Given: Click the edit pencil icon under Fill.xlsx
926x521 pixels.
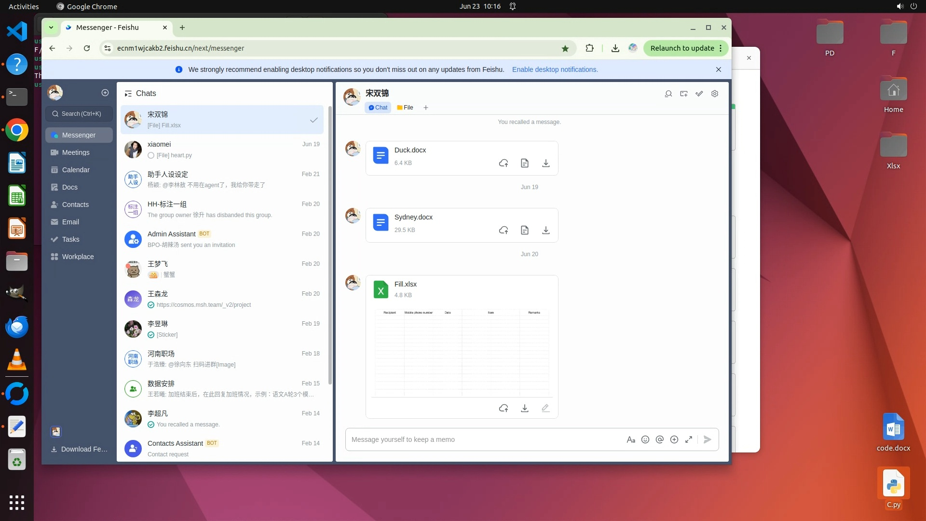Looking at the screenshot, I should 545,408.
